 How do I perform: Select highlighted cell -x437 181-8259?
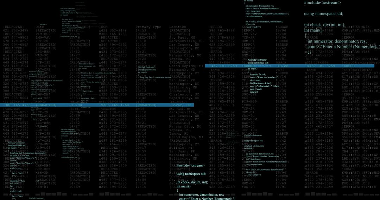tap(320, 66)
